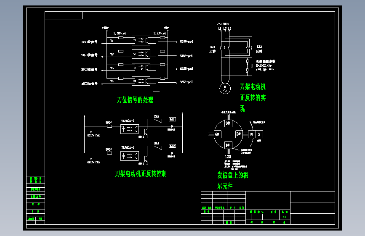Viewport: 365px width, 236px height.
Task: Click the optocoupler symbol on the T2 row
Action: (x=141, y=54)
